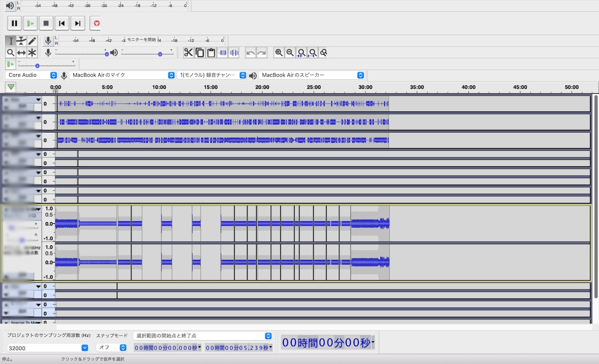Undo the last edit

[x=250, y=52]
